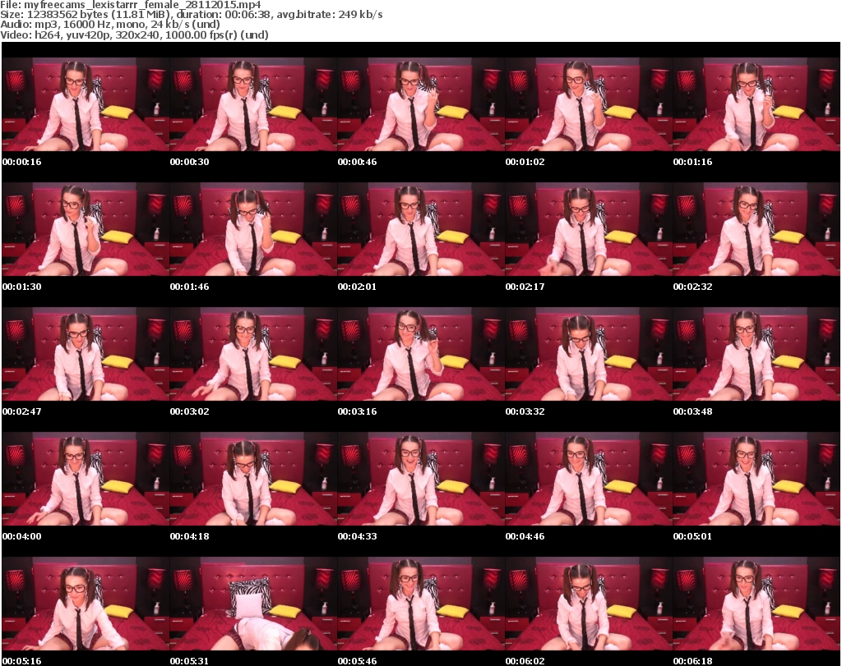Click the 00:06:18 timestamp label
This screenshot has height=666, width=842.
pos(692,661)
